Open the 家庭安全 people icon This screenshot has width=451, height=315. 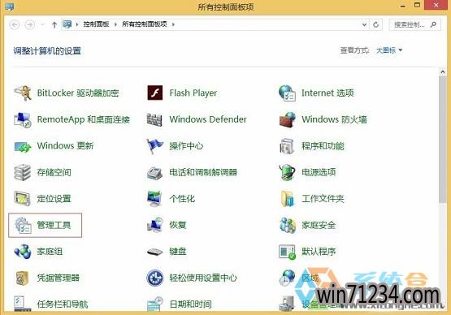tap(287, 225)
